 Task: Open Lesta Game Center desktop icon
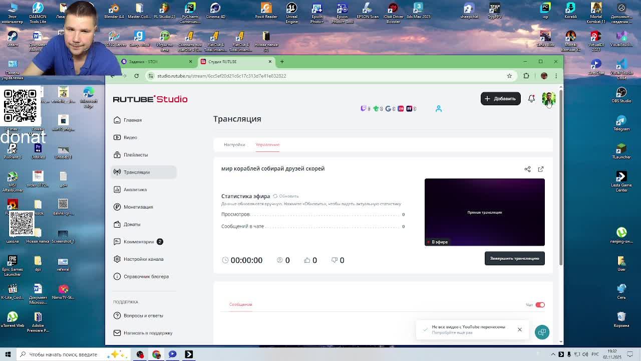(x=621, y=182)
